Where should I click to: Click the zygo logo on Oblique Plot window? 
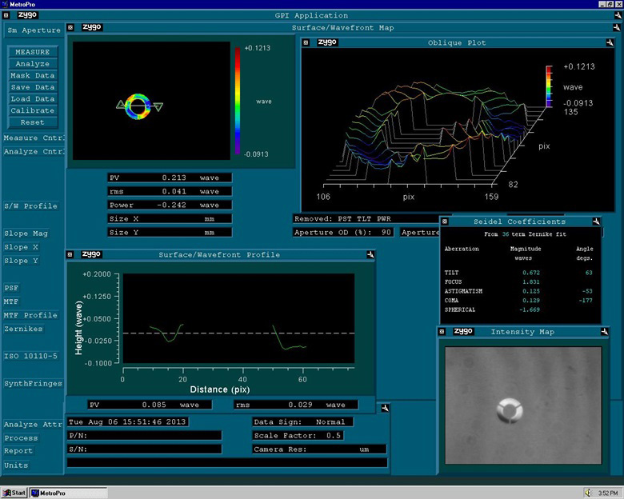[x=327, y=42]
